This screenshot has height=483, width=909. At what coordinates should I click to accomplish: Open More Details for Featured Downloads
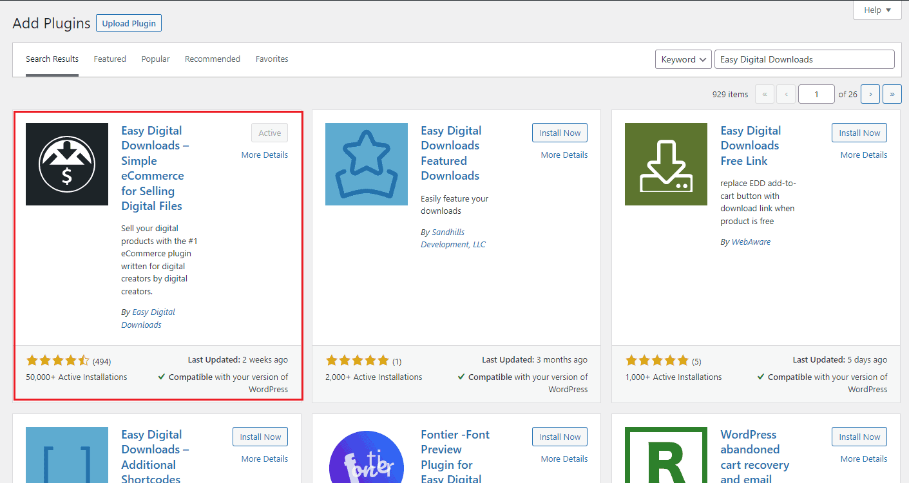(x=564, y=155)
